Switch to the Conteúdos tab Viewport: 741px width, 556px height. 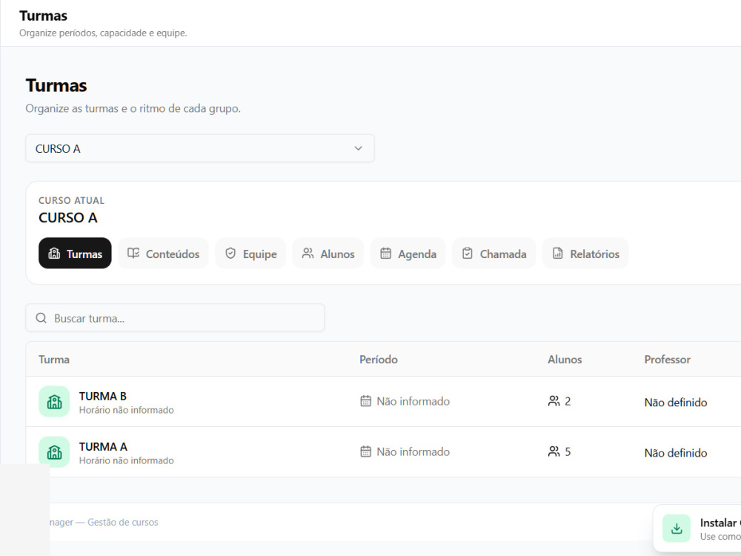pos(164,254)
